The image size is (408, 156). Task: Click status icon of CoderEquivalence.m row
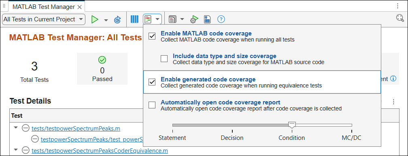(x=25, y=150)
